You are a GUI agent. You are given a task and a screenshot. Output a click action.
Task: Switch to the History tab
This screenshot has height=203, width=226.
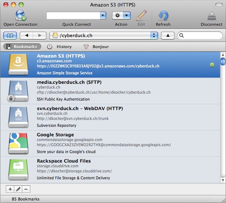pyautogui.click(x=60, y=47)
